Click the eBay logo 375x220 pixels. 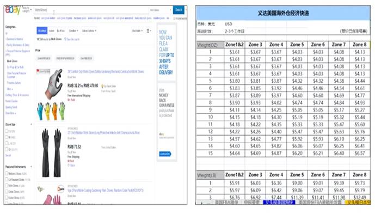click(13, 10)
